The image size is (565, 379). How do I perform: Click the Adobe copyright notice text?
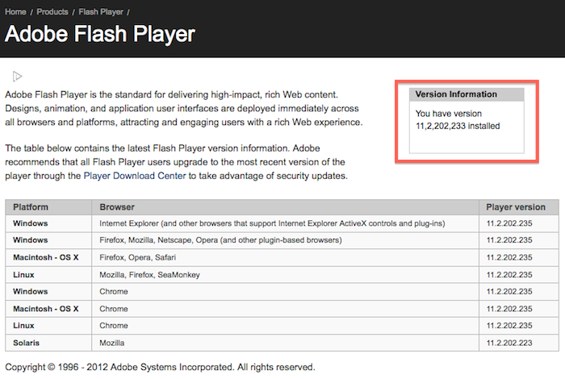click(160, 367)
